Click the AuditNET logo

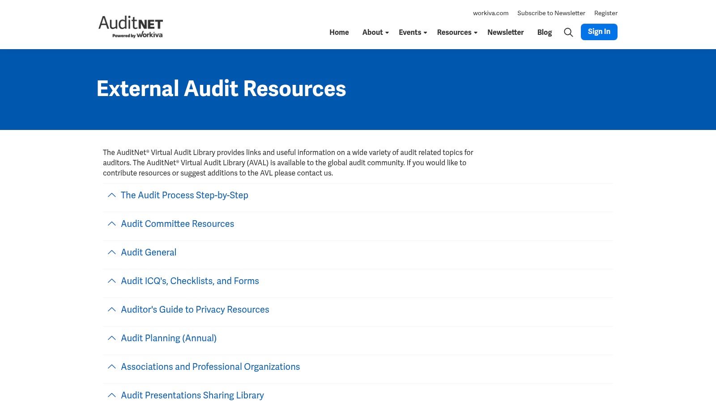(131, 26)
